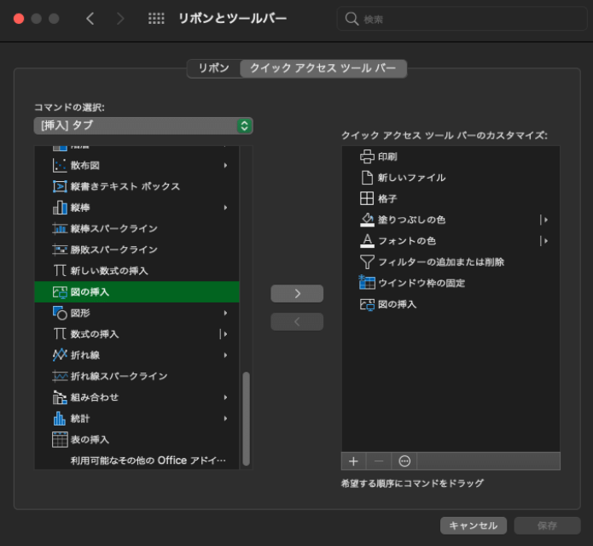Select the 印刷 print icon in right list

click(x=367, y=156)
